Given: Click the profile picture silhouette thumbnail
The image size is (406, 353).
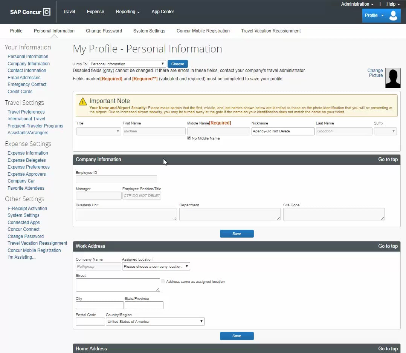Looking at the screenshot, I should point(393,78).
